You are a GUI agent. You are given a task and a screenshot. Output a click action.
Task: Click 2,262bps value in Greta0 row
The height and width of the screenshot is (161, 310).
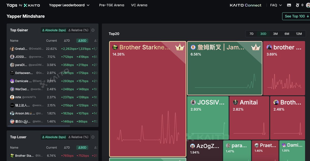click(69, 49)
